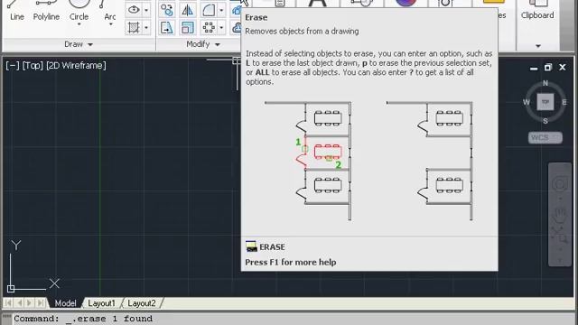Go to next layout tab arrow
578x325 pixels.
(x=30, y=303)
